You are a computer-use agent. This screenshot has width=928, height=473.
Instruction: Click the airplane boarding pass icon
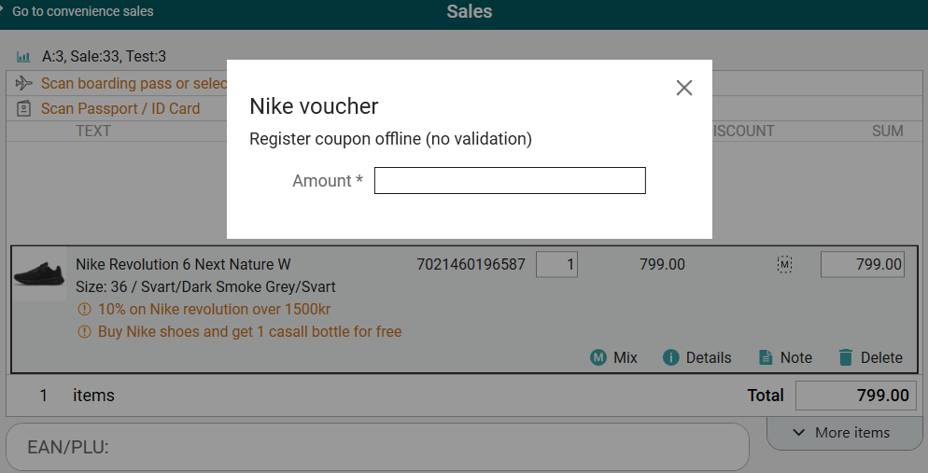[x=24, y=84]
